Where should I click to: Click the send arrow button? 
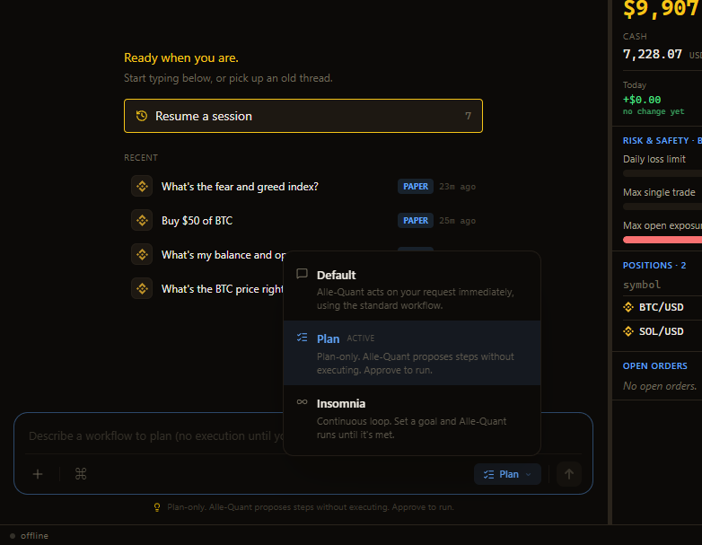pyautogui.click(x=568, y=474)
